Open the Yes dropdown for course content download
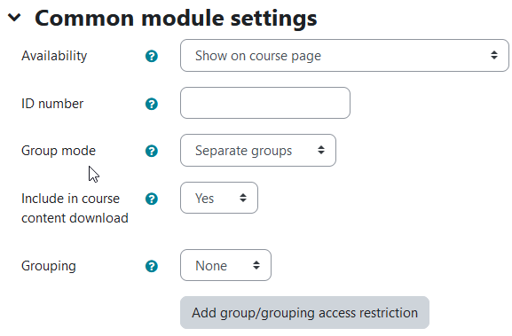 point(219,198)
